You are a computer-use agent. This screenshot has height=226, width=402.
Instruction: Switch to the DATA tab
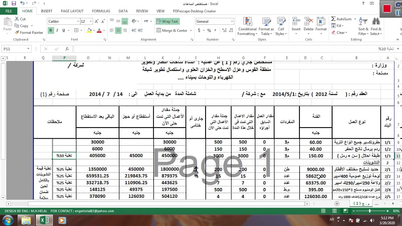click(123, 11)
